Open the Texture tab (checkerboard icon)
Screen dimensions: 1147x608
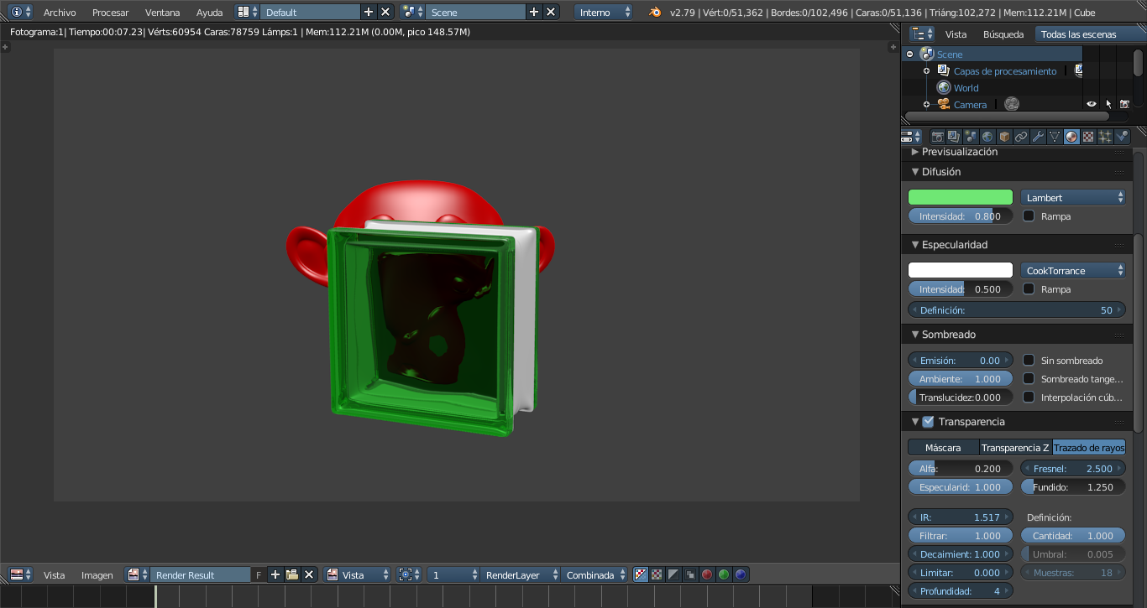[x=1088, y=137]
